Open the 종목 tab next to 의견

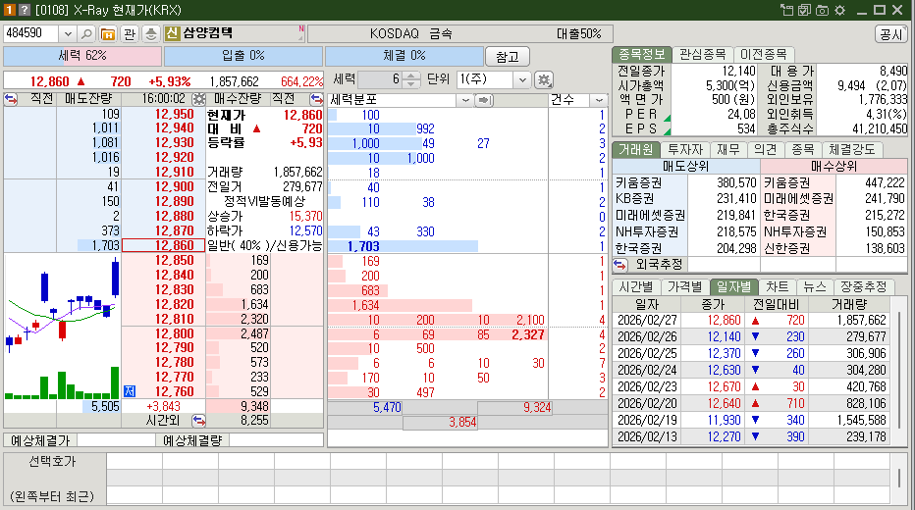tap(803, 150)
